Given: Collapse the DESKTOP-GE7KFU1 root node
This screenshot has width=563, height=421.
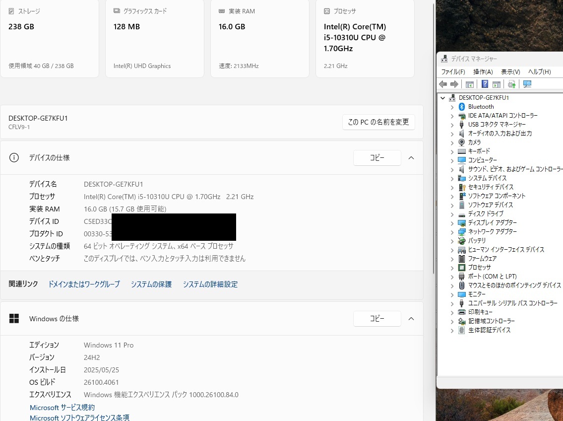Looking at the screenshot, I should [x=443, y=98].
